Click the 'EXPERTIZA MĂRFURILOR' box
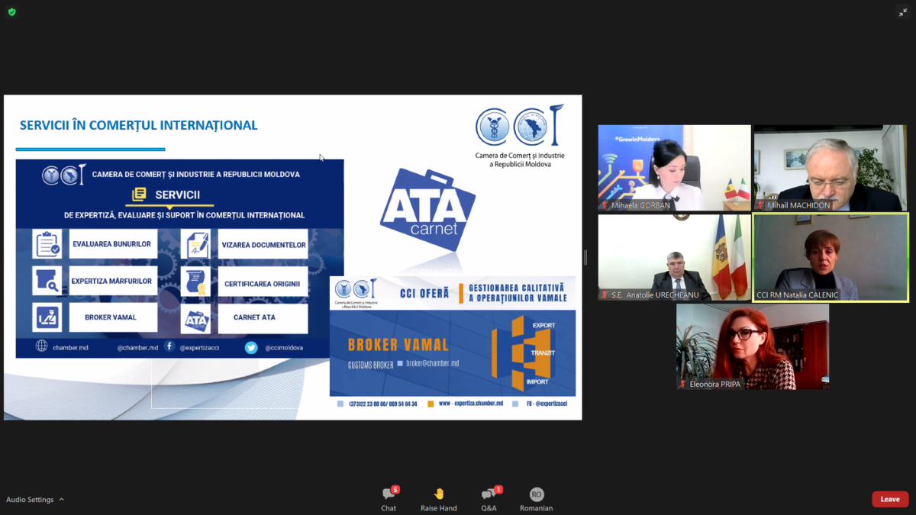This screenshot has width=916, height=515. [113, 281]
